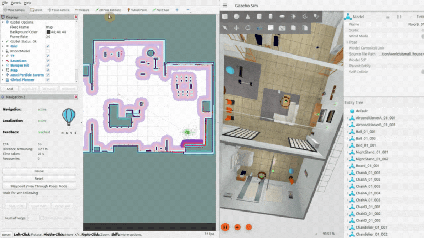
Task: Open the Gazebo Sim hamburger menu
Action: point(225,6)
